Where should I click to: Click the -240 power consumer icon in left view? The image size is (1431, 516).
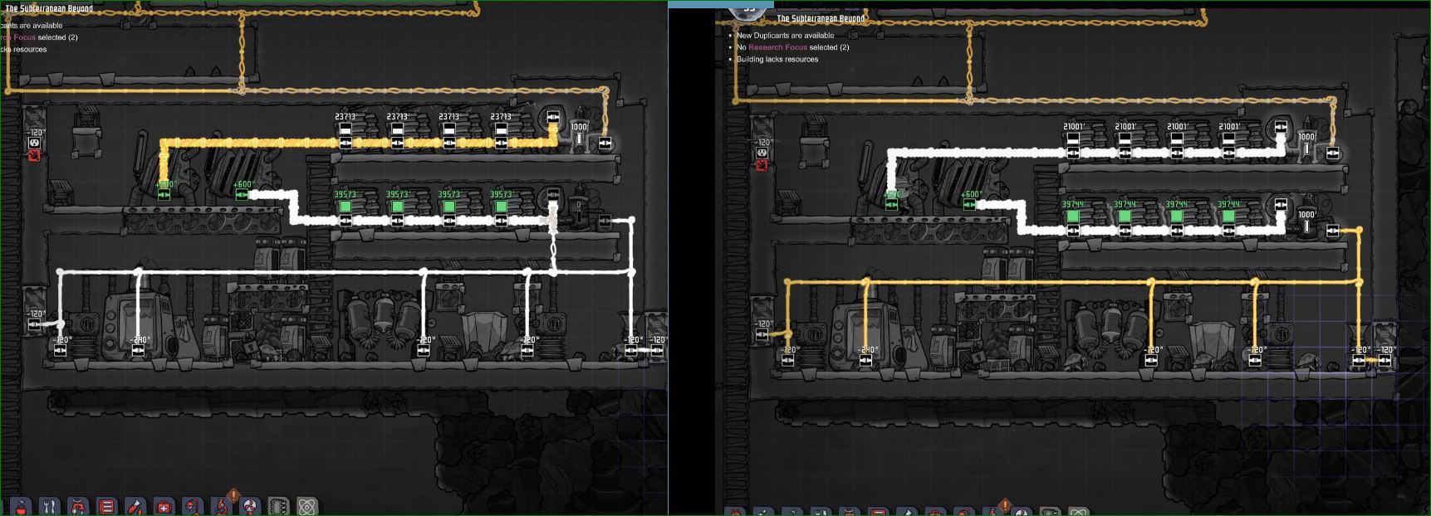coord(138,350)
